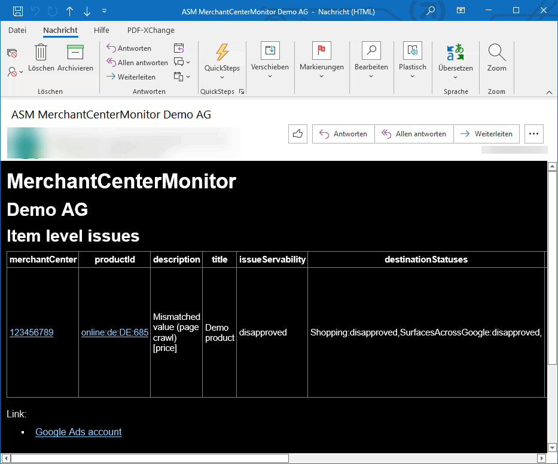Click the 'Item level issues' heading
The height and width of the screenshot is (464, 558).
[x=73, y=236]
